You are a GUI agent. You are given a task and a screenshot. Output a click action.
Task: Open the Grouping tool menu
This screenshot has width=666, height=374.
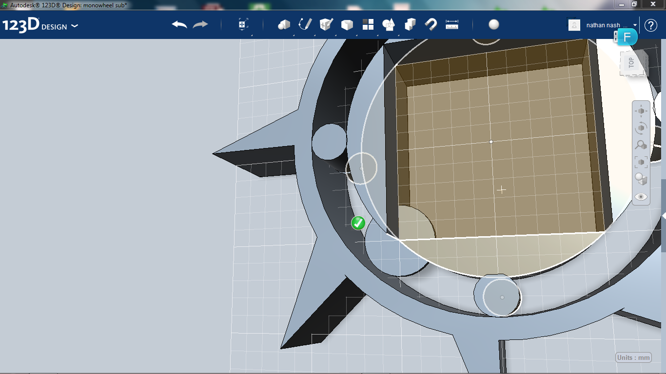coord(389,24)
